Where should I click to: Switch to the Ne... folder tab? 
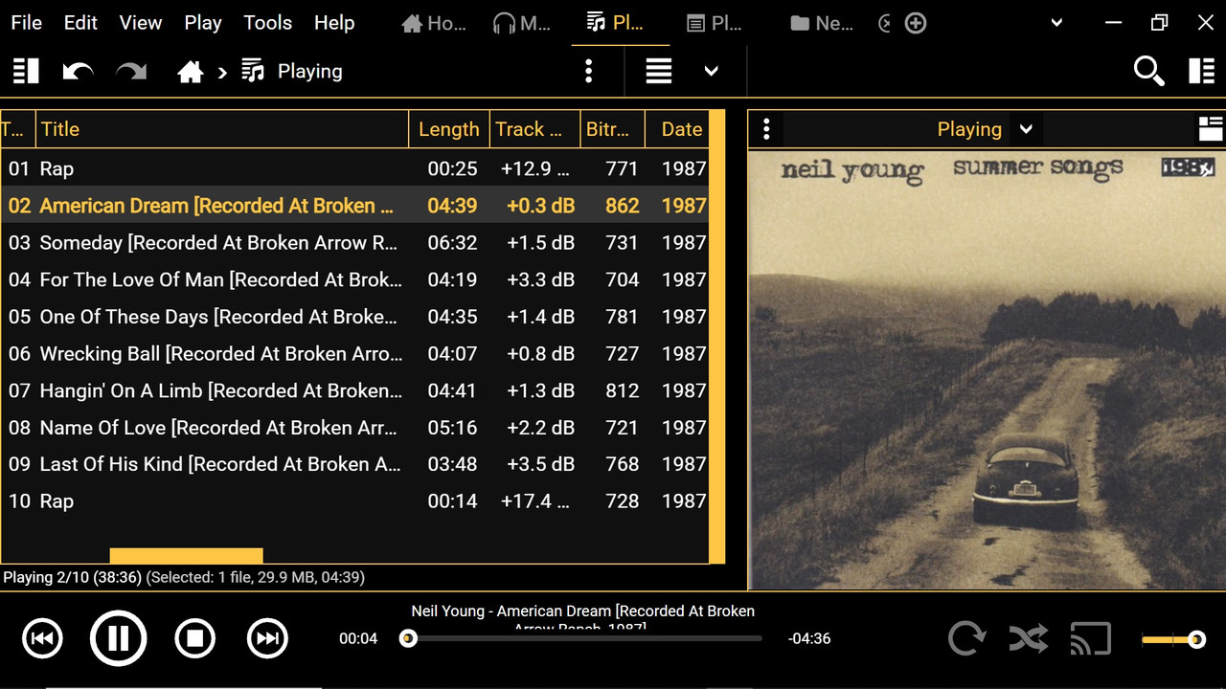tap(822, 23)
